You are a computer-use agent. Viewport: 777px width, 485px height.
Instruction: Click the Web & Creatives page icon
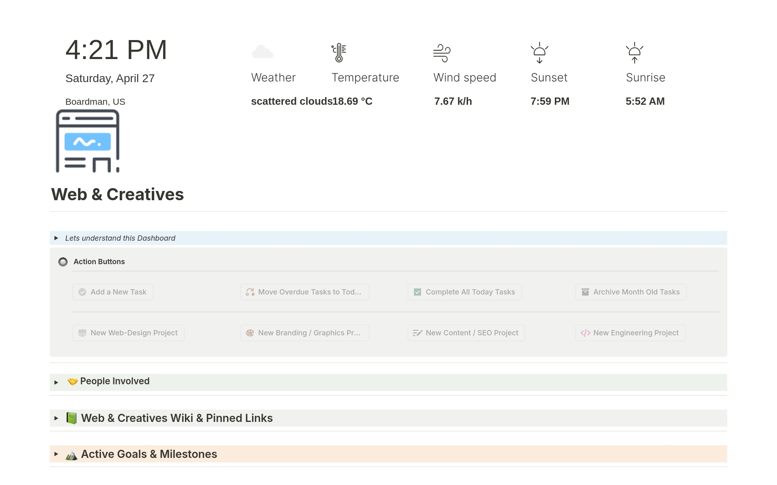pos(87,141)
